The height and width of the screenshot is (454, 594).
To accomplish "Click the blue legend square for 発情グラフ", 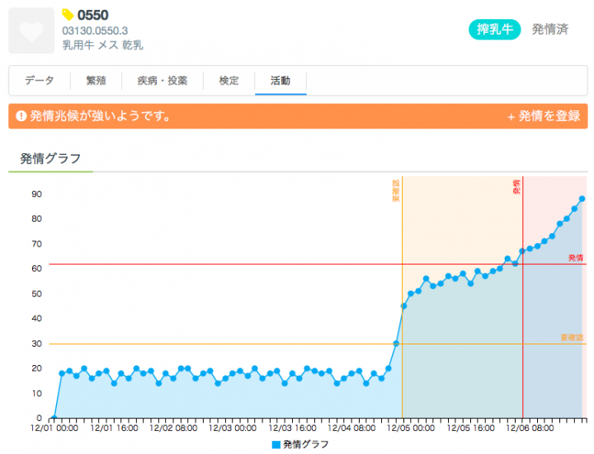I will coord(276,444).
